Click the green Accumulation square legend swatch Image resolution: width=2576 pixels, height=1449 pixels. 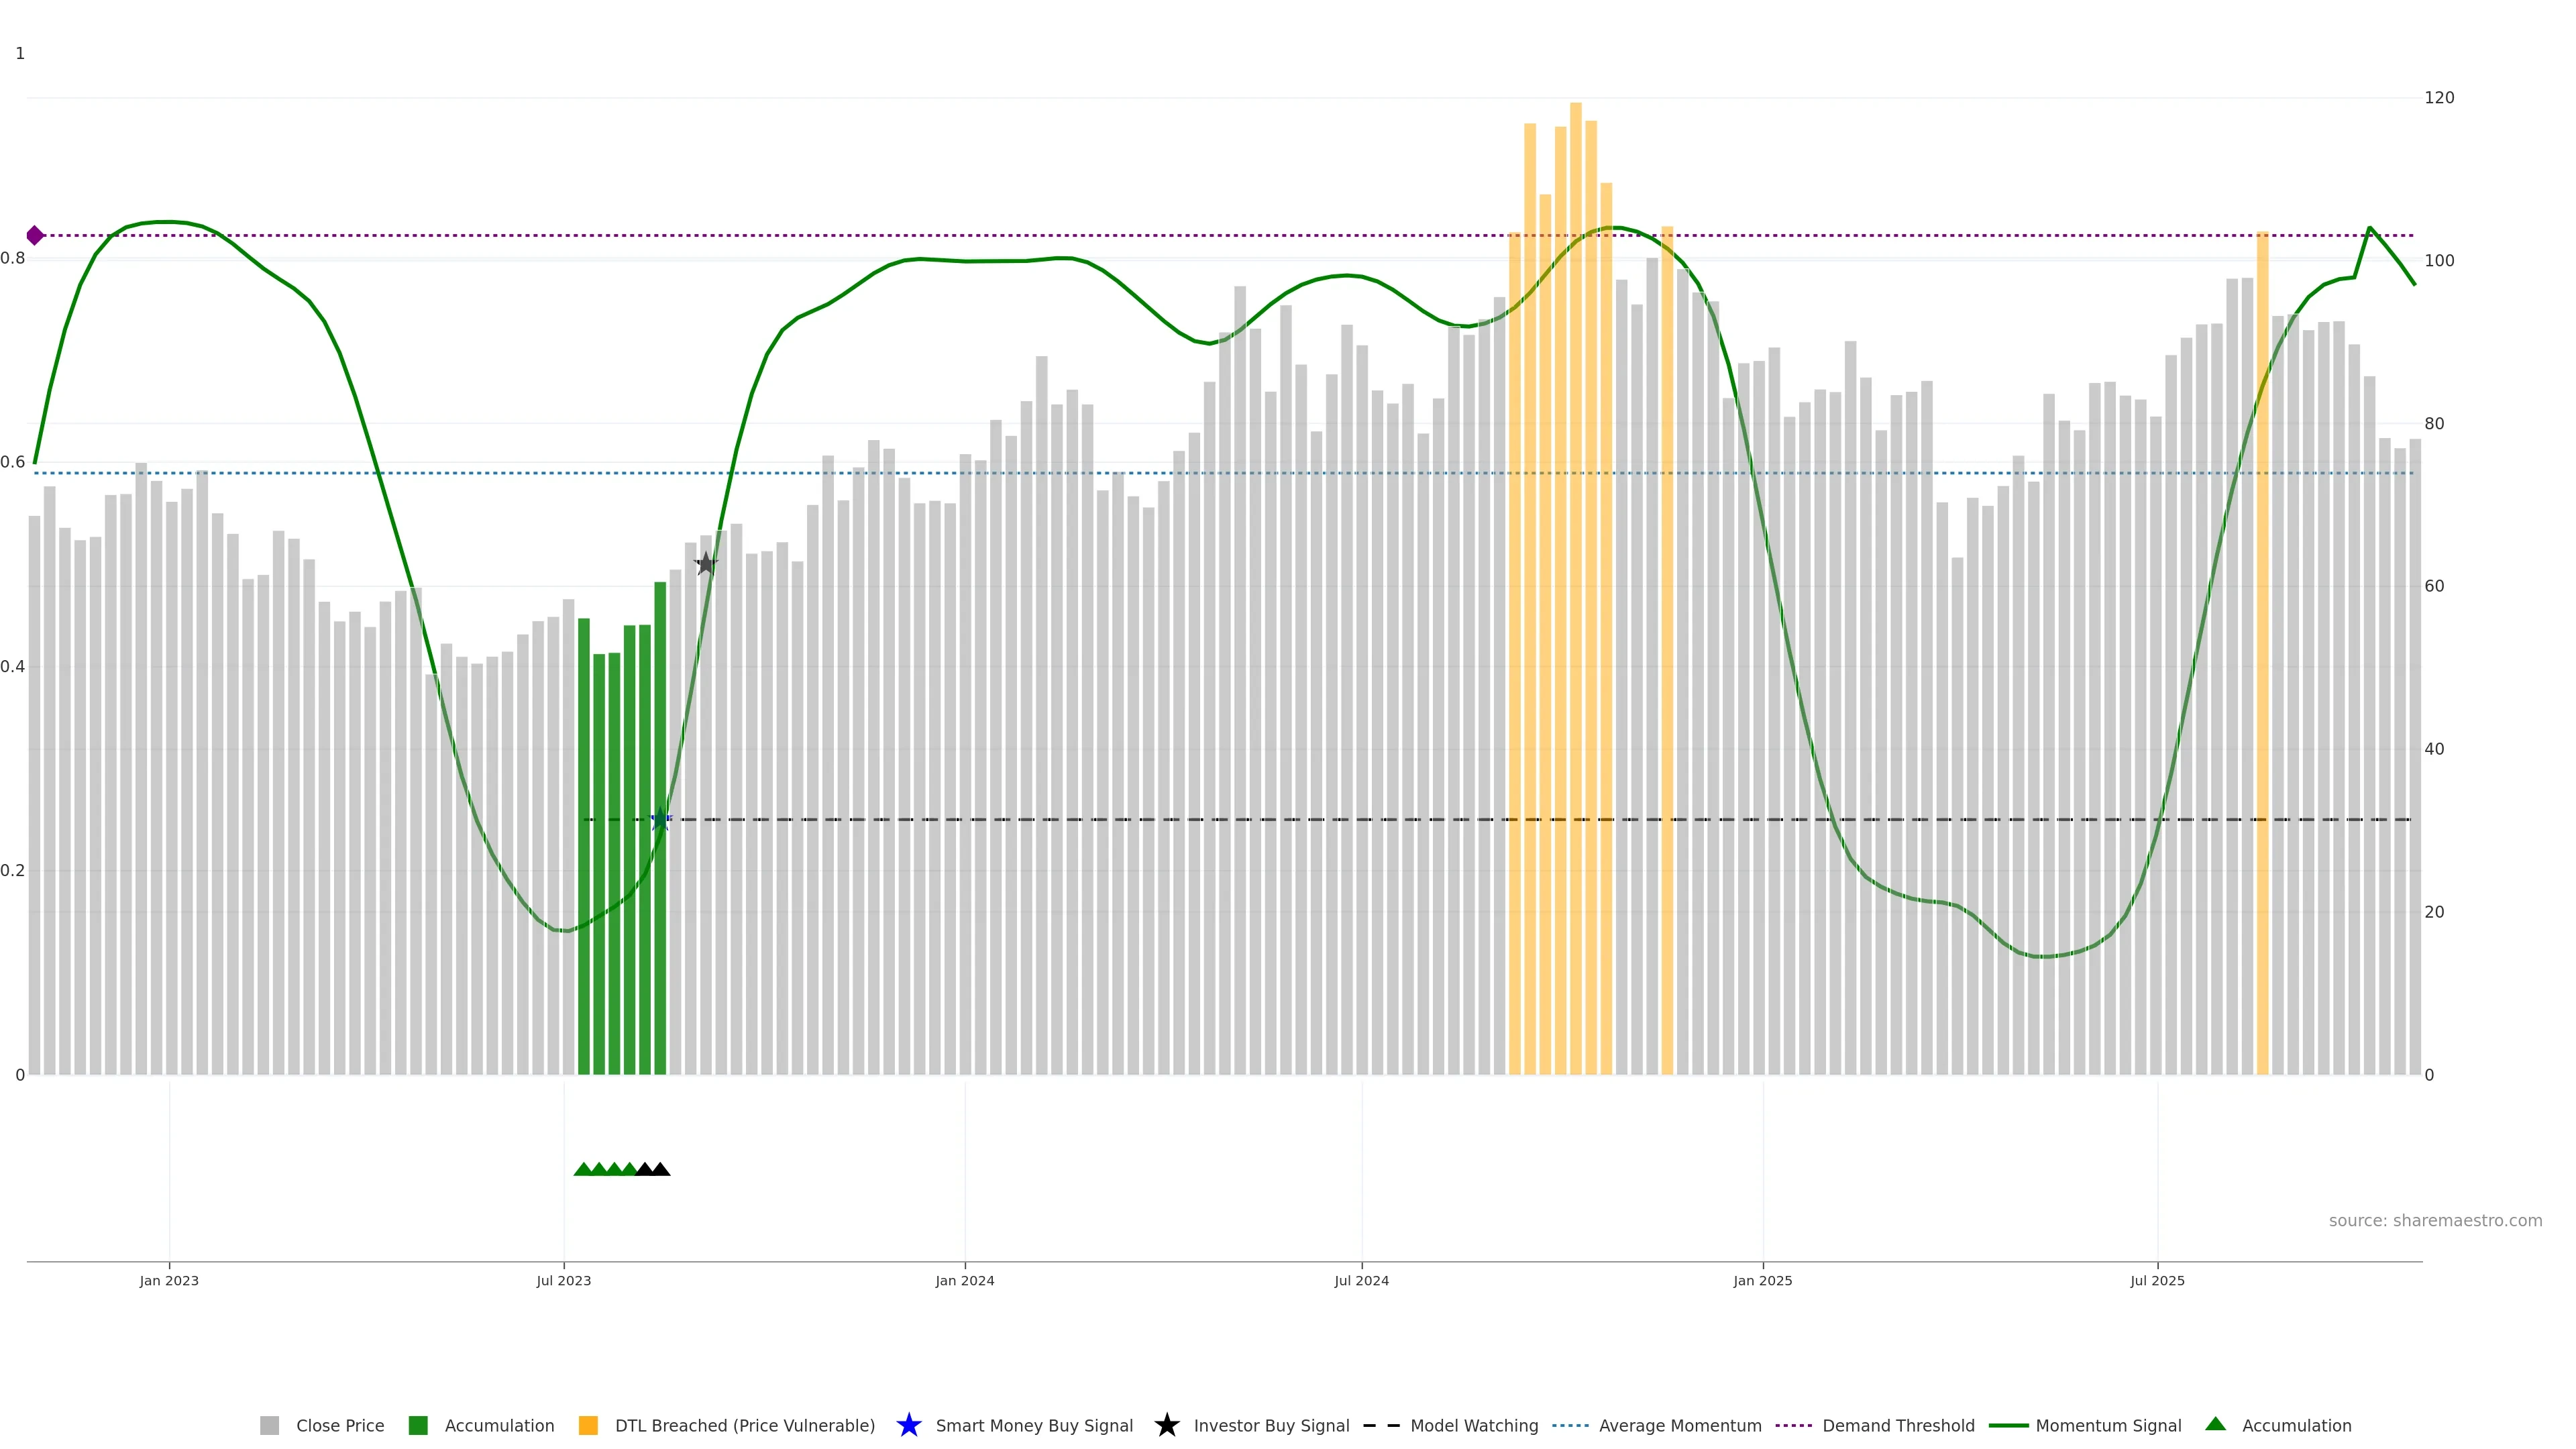click(x=418, y=1426)
